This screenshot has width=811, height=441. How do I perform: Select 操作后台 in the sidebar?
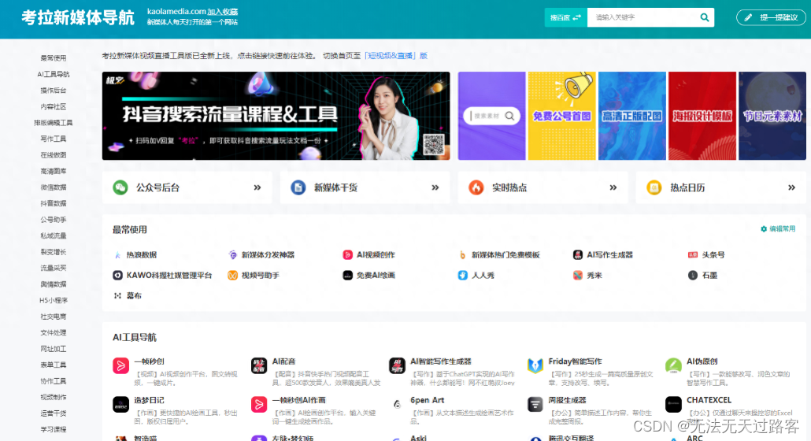coord(54,91)
